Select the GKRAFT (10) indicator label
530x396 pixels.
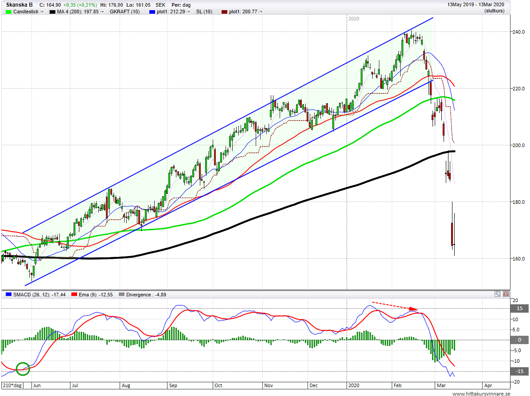(125, 12)
